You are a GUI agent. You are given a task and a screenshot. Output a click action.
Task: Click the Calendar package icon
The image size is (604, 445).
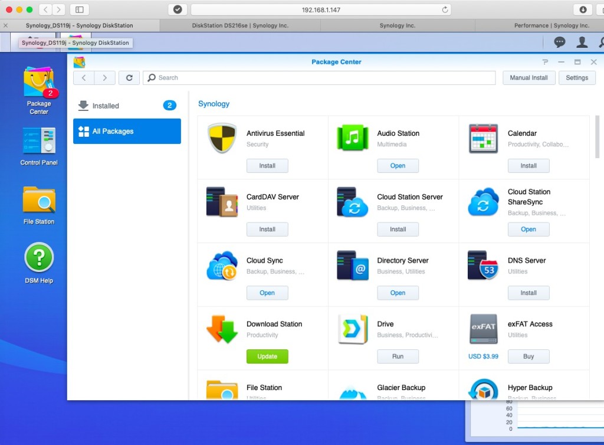click(483, 138)
